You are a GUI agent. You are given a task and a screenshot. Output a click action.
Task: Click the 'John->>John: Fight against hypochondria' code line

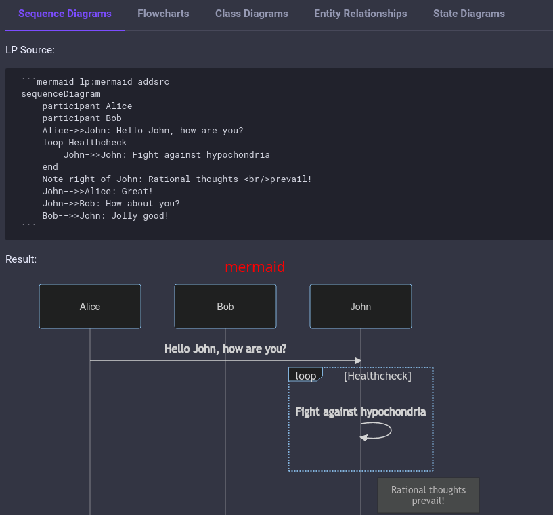167,155
